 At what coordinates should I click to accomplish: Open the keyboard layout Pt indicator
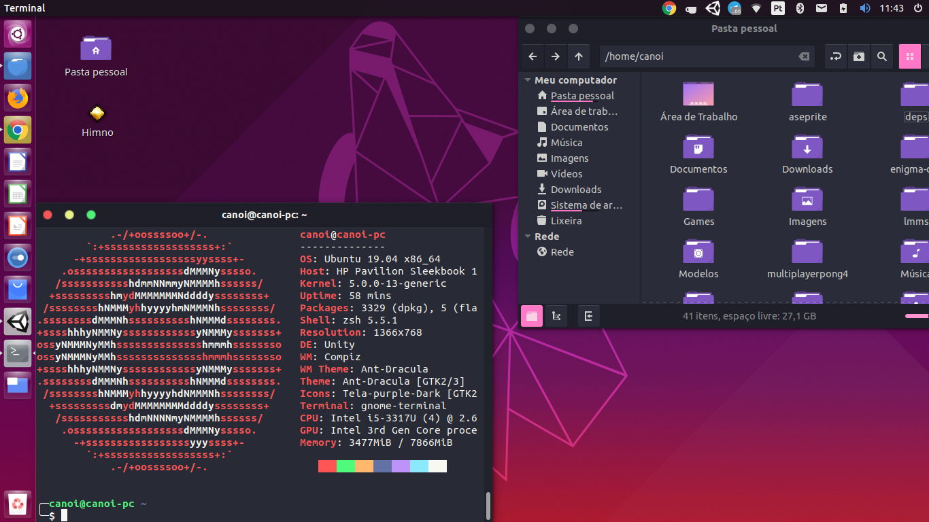click(777, 8)
